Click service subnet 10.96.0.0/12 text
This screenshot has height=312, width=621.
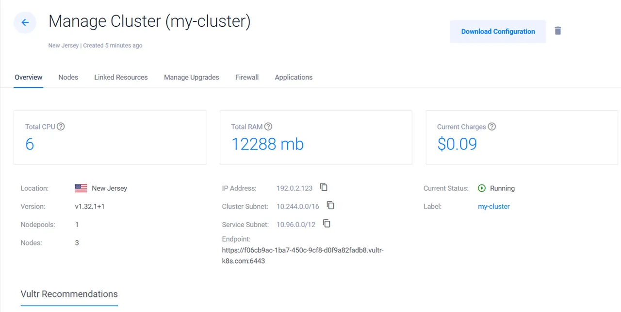[296, 225]
